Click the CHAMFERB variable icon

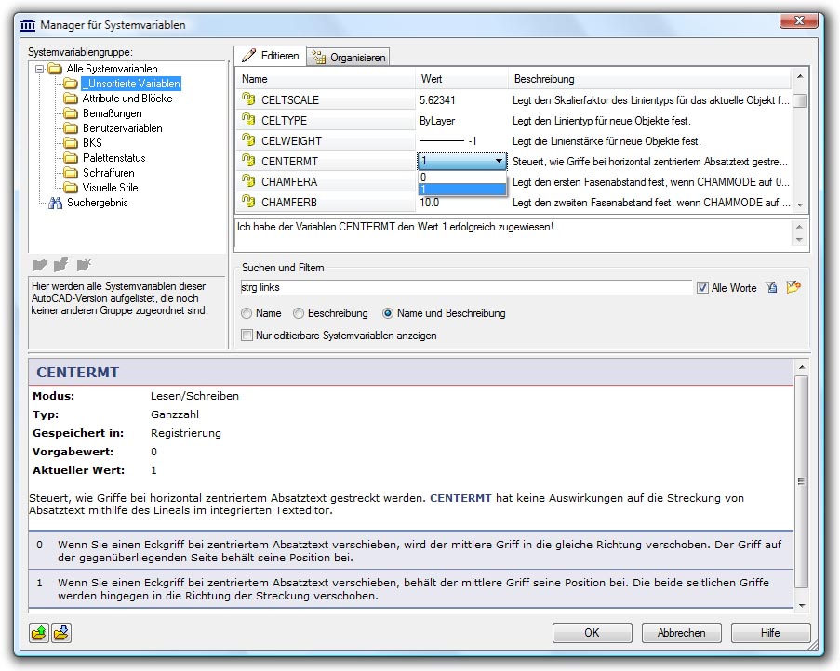248,201
